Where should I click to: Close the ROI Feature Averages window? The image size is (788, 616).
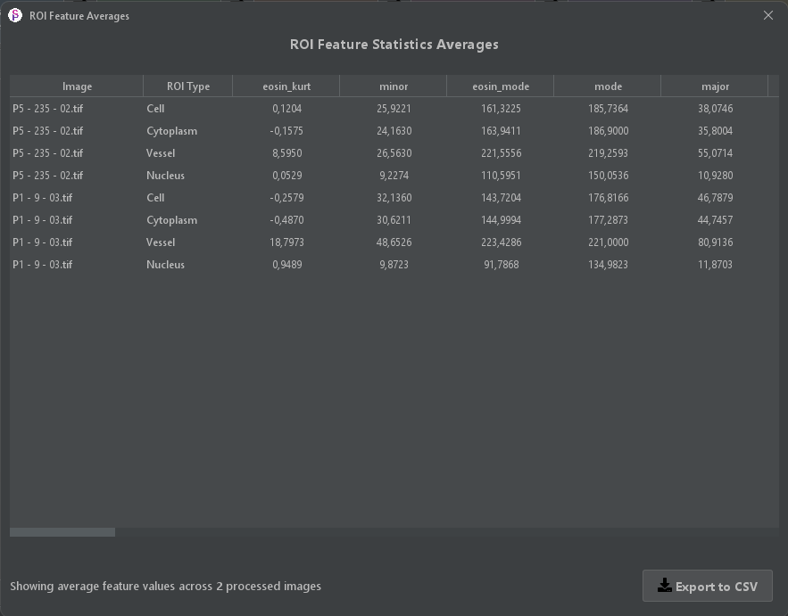[768, 15]
